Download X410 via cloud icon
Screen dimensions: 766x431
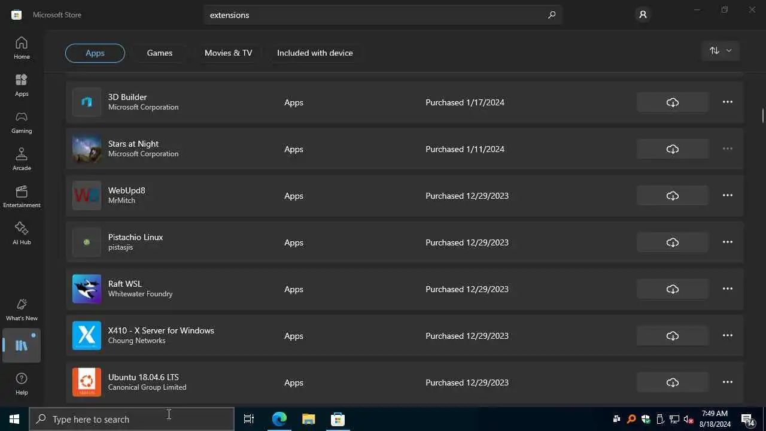click(673, 336)
